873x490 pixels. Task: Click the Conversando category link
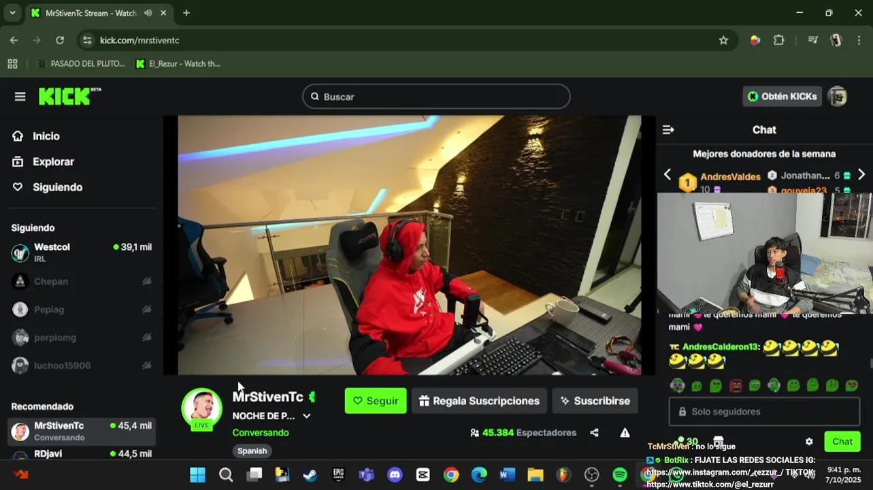[x=261, y=433]
